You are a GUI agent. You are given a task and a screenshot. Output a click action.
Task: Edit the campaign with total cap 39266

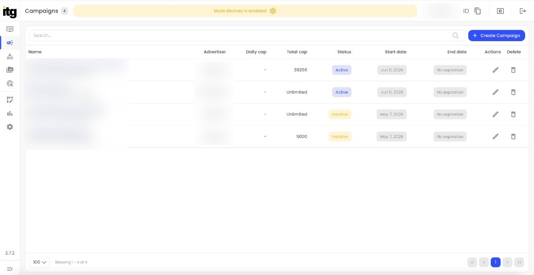[495, 70]
